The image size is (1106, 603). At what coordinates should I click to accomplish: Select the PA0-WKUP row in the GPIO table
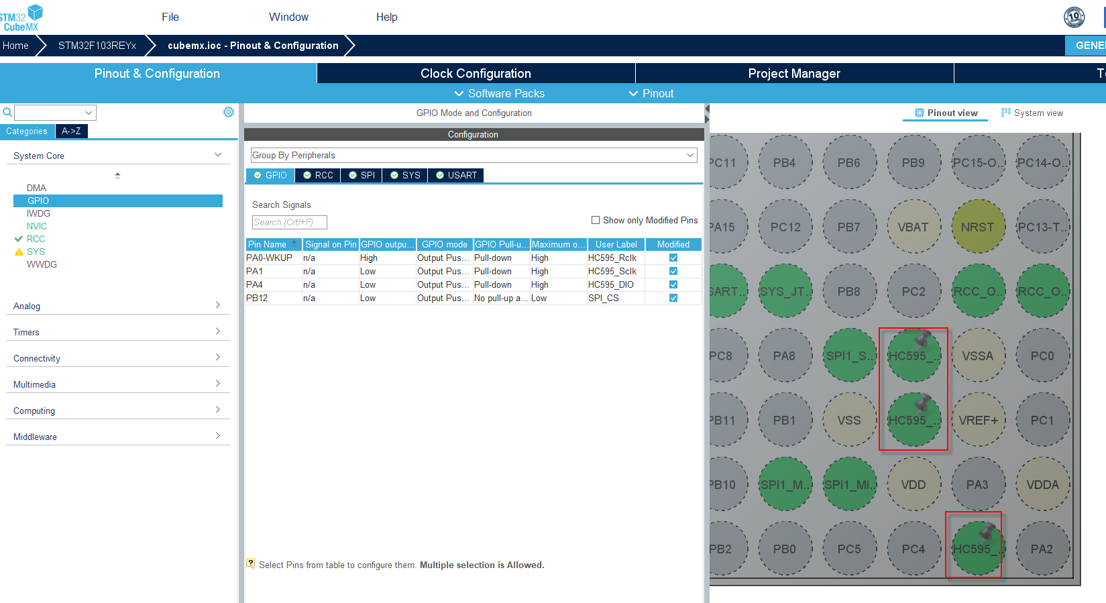(474, 258)
